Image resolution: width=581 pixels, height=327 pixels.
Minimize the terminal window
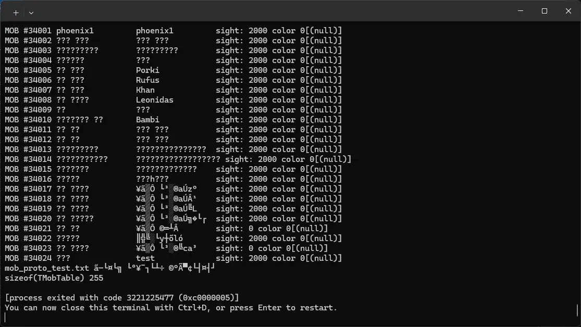(521, 11)
